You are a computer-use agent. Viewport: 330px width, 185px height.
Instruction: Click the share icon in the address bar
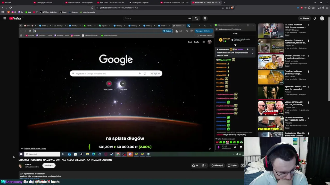(x=228, y=8)
